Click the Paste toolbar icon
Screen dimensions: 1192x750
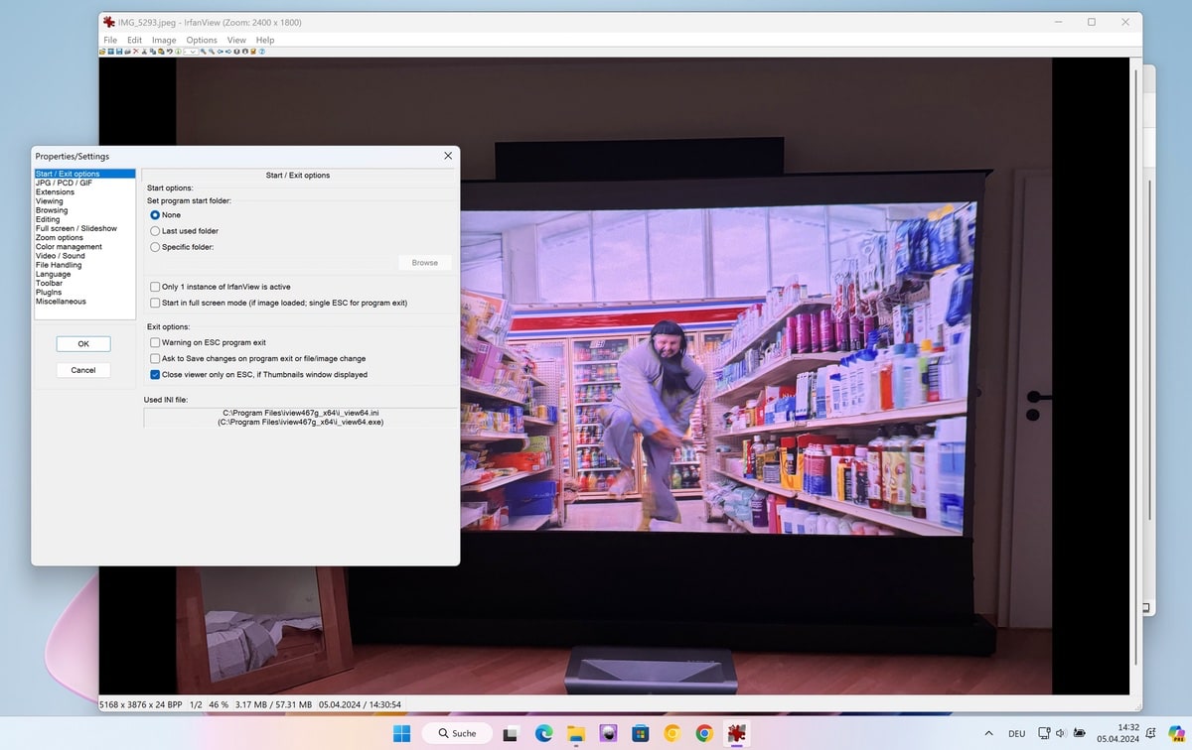(x=161, y=51)
